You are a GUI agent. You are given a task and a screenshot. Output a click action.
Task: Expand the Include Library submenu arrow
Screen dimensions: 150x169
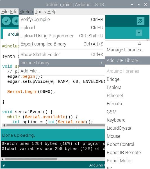click(x=101, y=63)
